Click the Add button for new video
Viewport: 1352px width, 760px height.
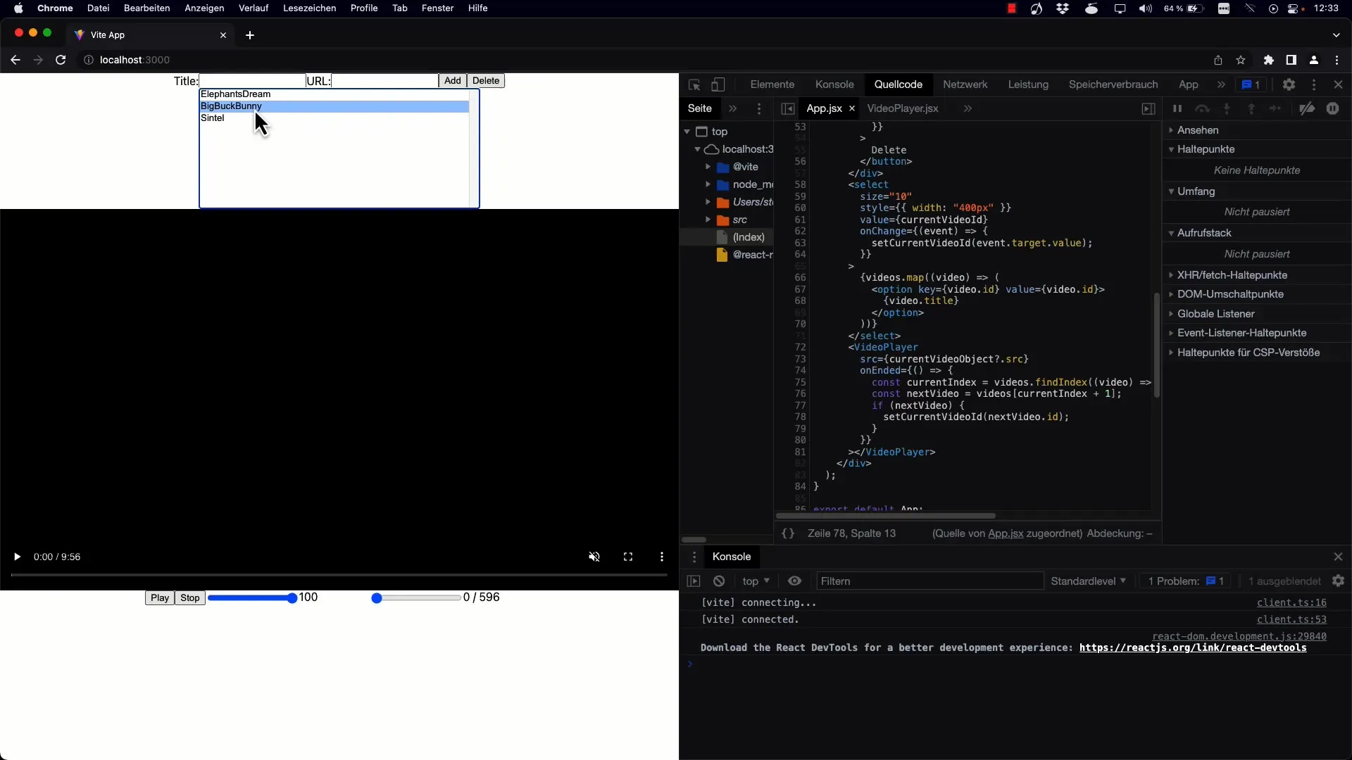click(x=452, y=81)
